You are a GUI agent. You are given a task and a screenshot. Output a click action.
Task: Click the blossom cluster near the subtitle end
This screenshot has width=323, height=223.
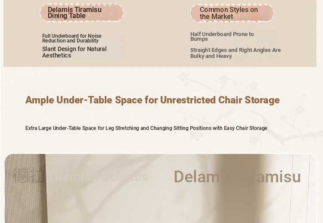coord(256,139)
